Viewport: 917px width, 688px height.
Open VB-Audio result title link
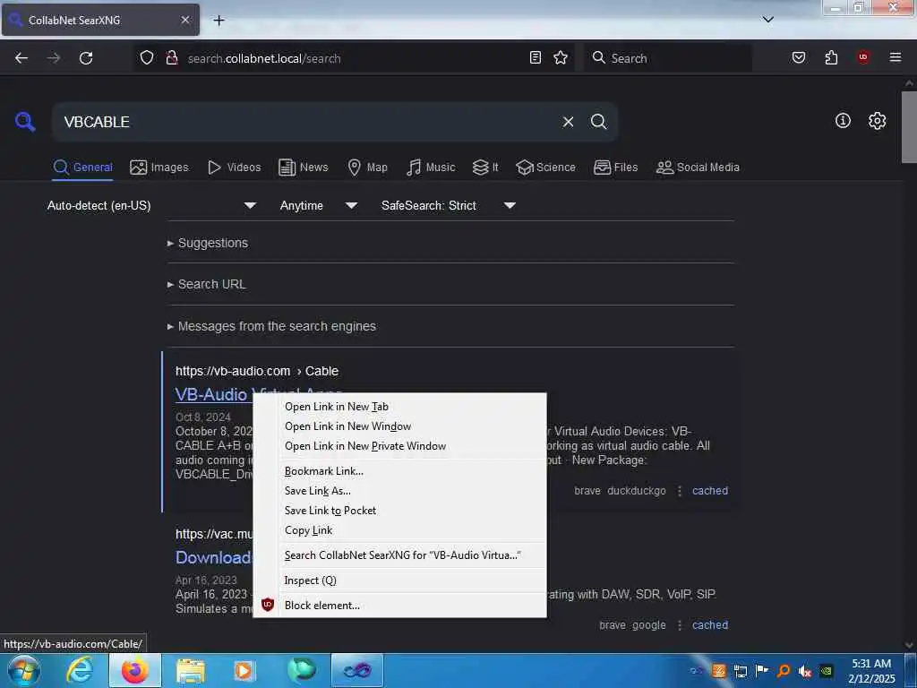(213, 395)
